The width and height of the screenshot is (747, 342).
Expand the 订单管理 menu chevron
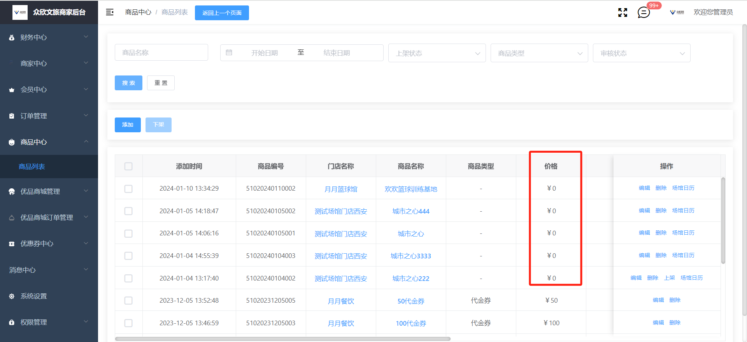click(86, 116)
